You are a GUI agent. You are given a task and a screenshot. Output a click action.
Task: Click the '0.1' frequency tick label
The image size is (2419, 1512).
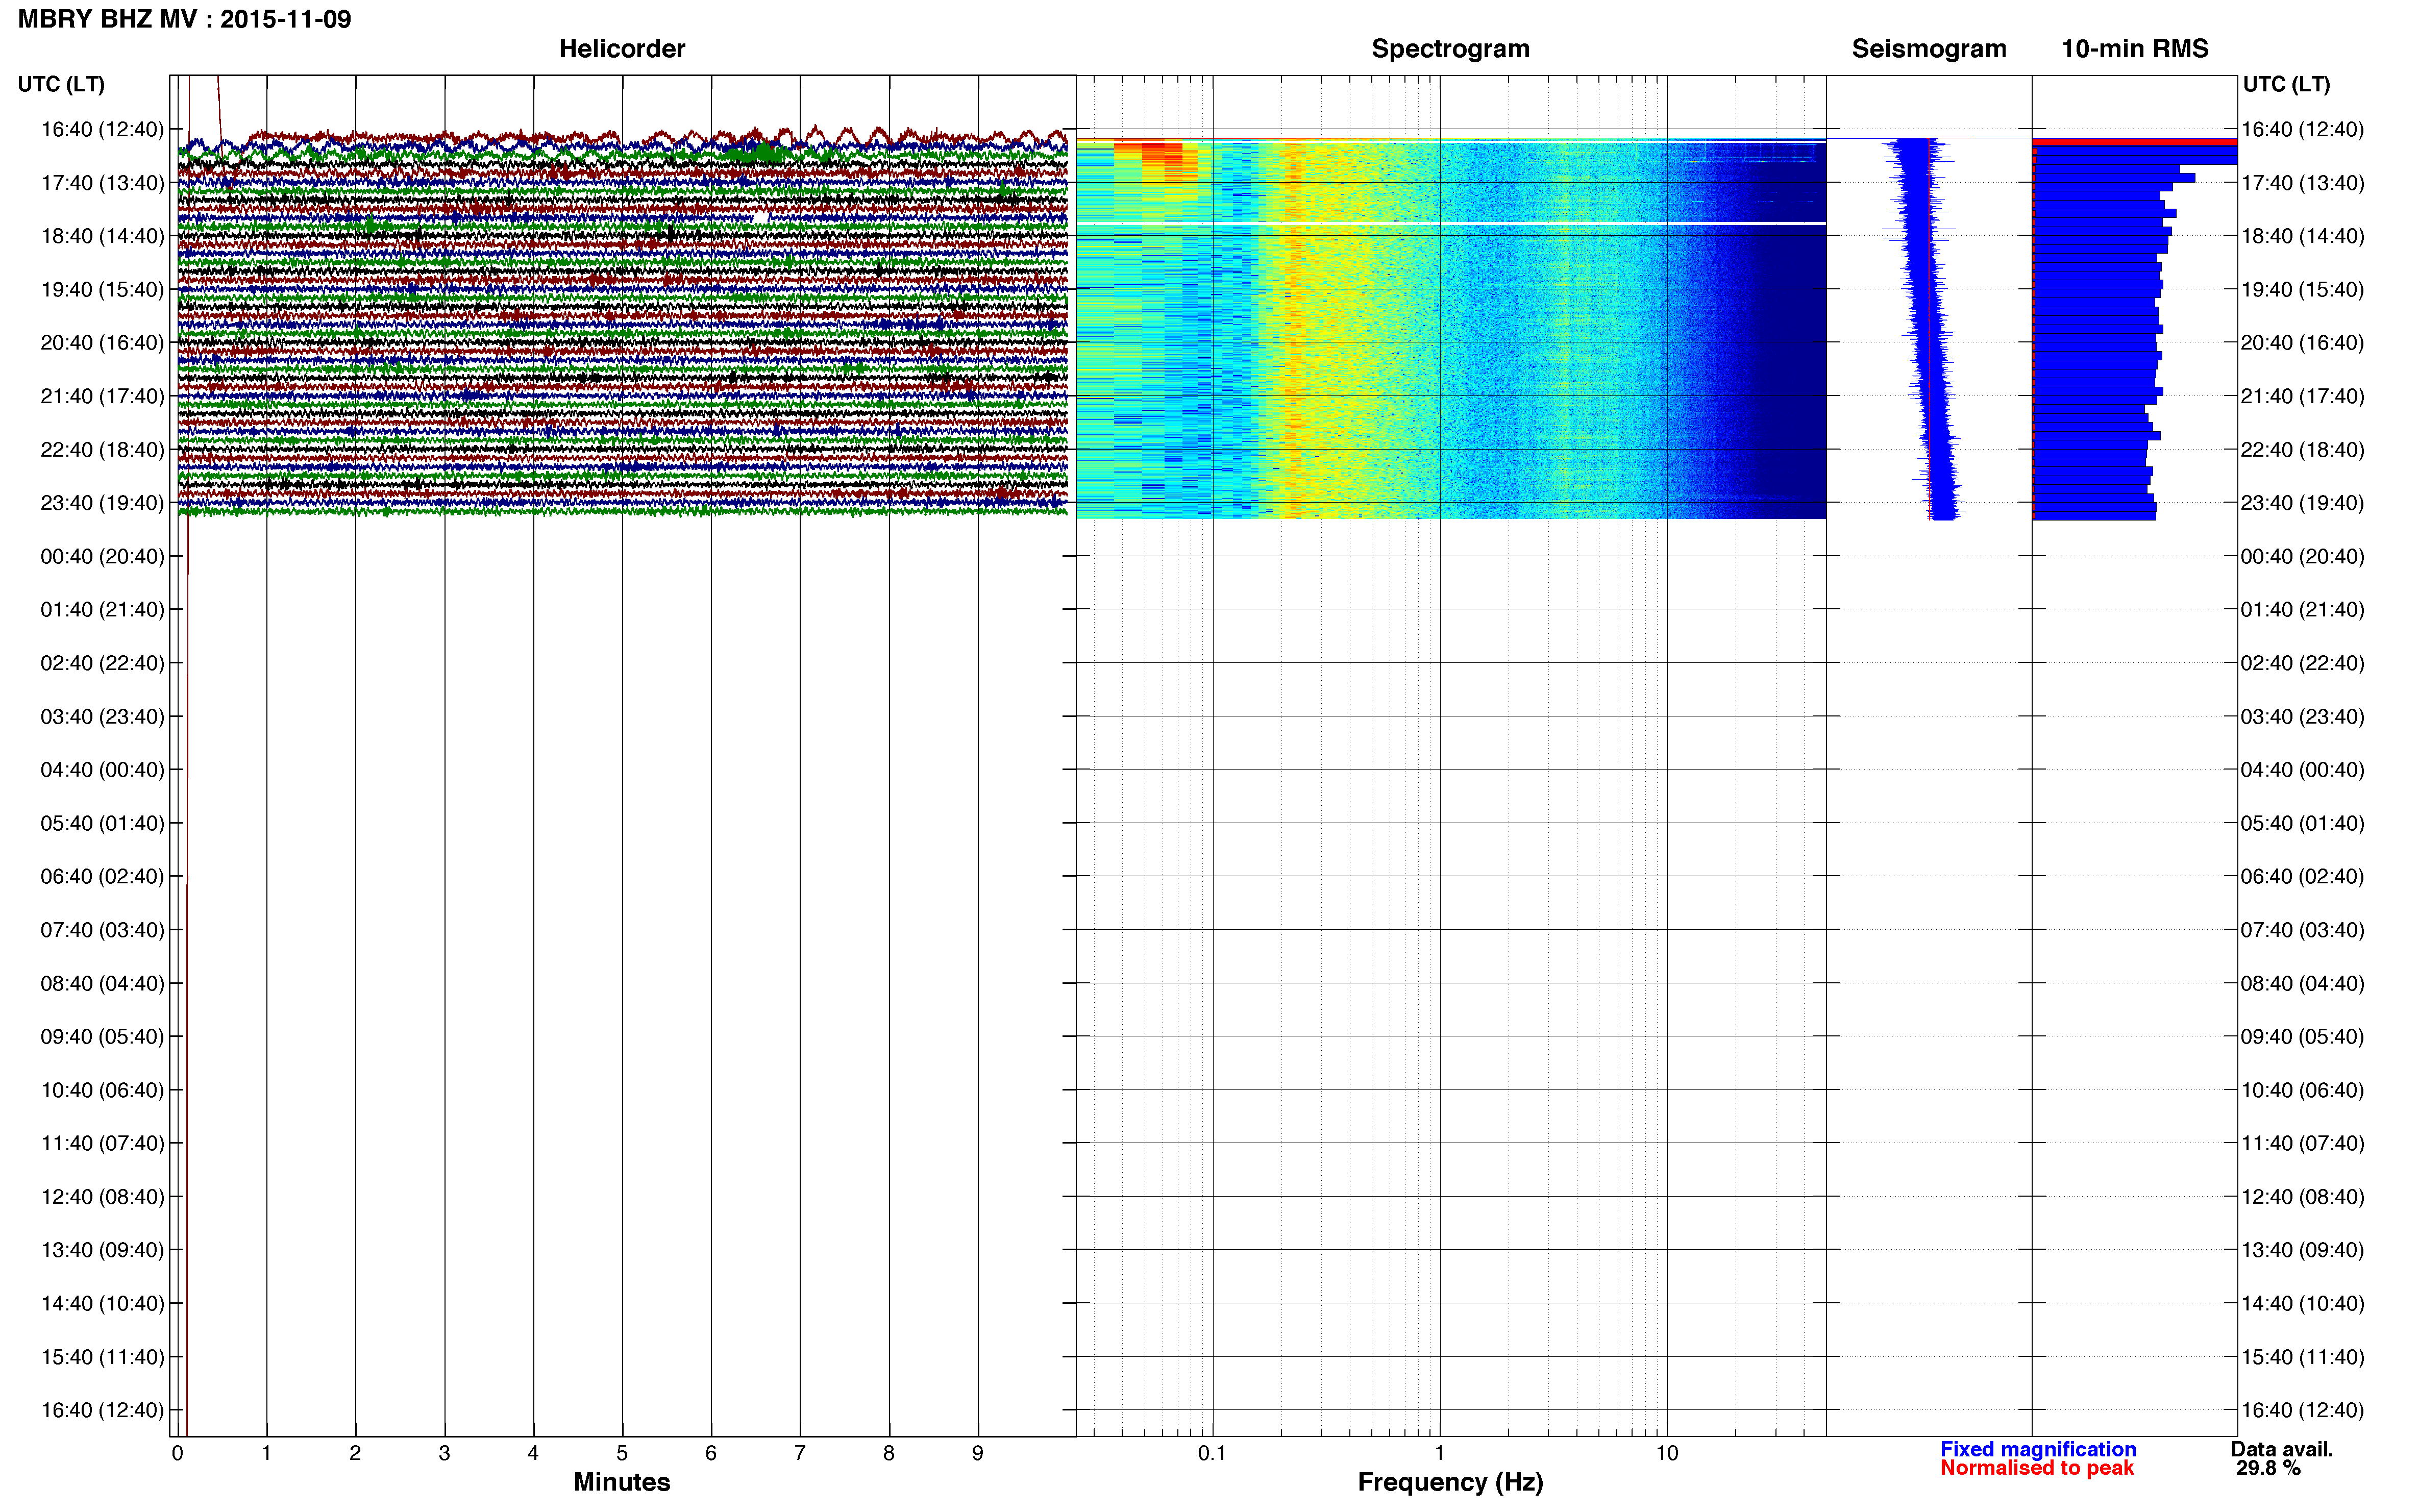tap(1212, 1453)
